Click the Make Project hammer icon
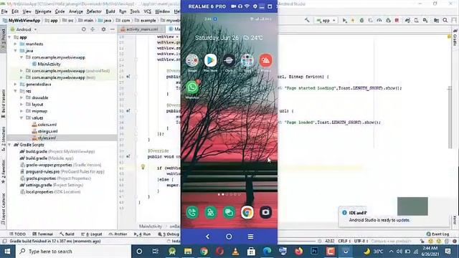 (307, 20)
